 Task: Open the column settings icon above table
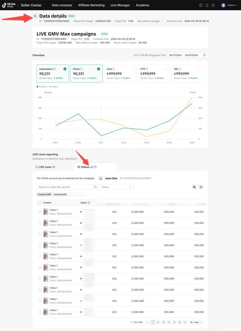194,187
